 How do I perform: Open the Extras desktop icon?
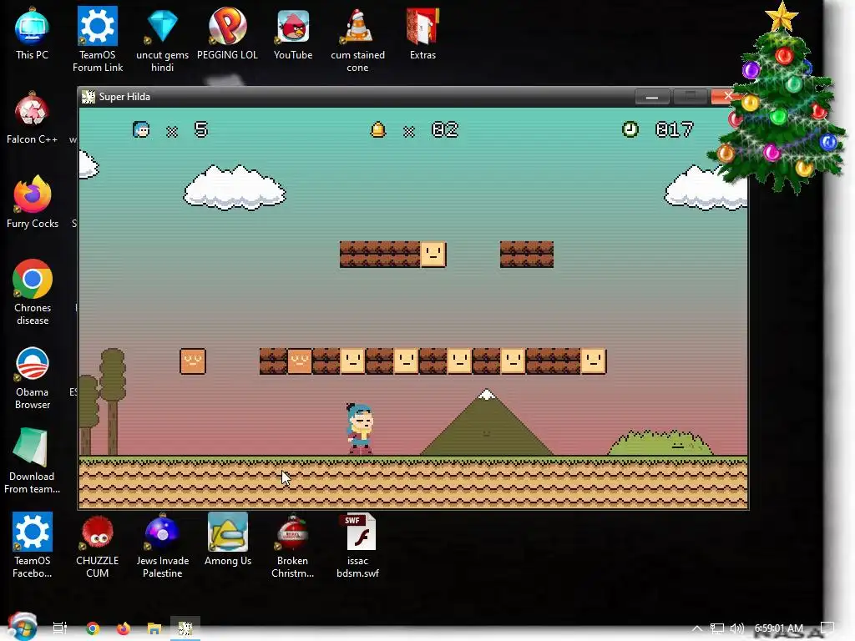[x=422, y=33]
